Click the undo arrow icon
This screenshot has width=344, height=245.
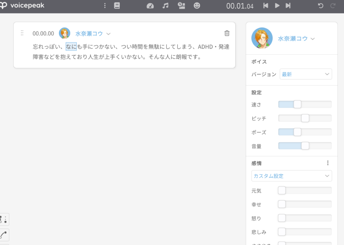pos(321,6)
